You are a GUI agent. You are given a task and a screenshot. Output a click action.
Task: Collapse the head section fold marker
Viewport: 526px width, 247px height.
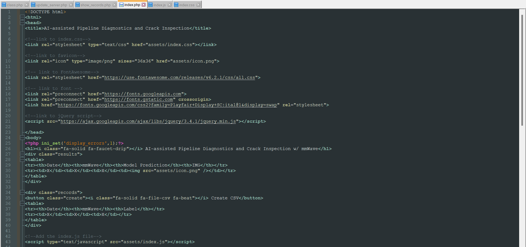click(22, 22)
